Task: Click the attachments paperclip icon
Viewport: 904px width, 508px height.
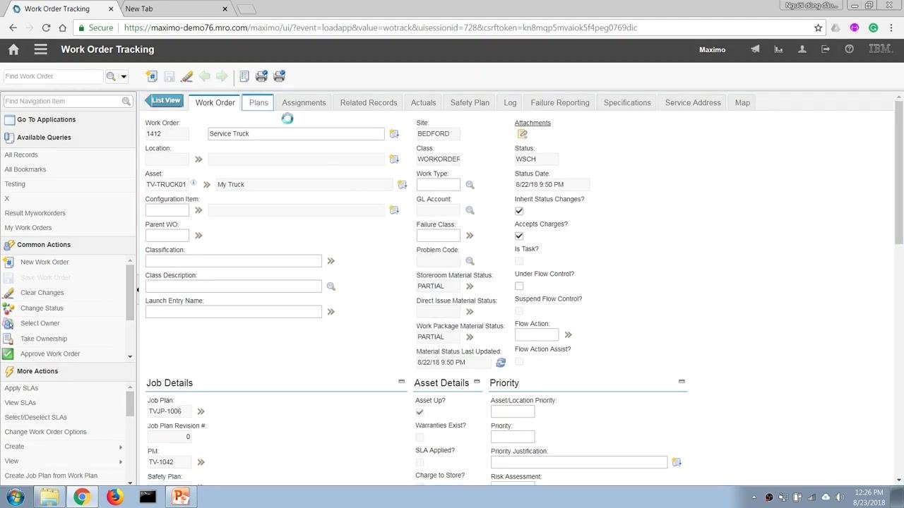Action: pos(523,134)
